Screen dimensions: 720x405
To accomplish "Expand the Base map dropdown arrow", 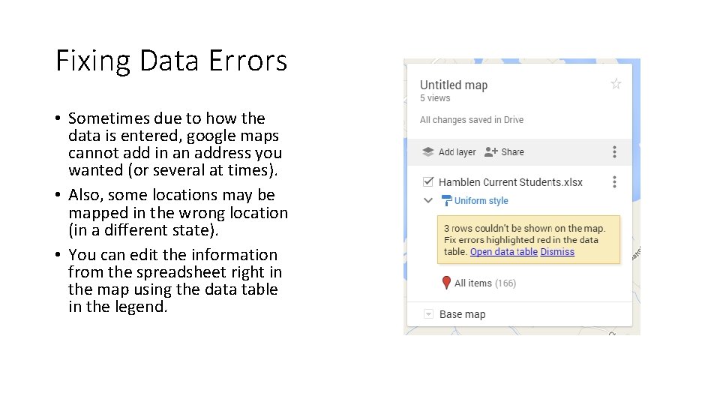I will tap(428, 314).
